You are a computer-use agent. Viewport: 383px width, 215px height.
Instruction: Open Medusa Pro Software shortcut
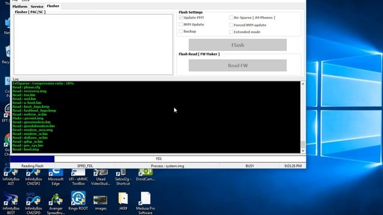pos(145,203)
